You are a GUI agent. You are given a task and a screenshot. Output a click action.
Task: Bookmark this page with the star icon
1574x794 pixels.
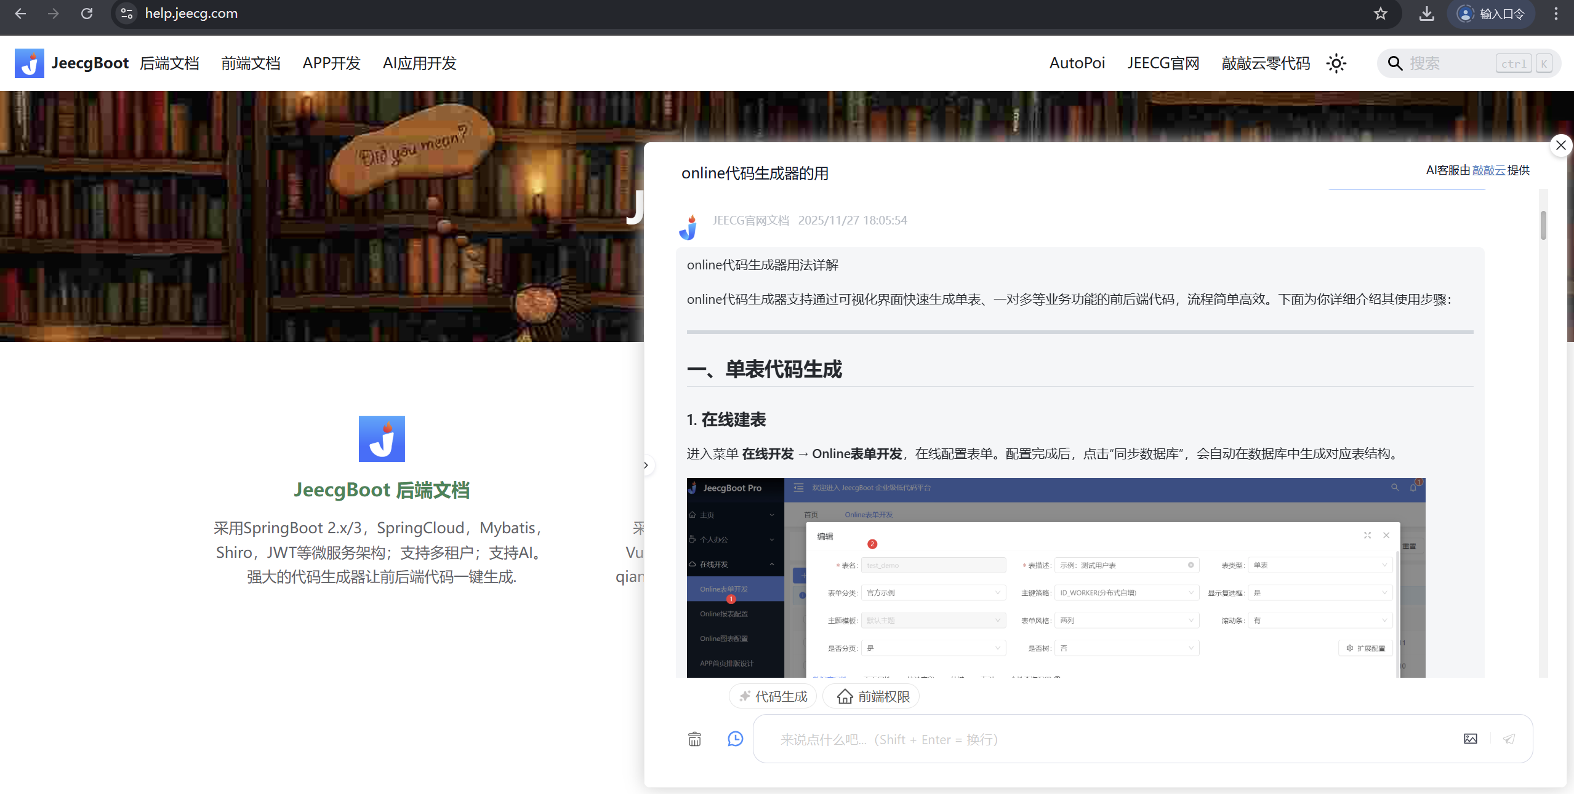point(1380,14)
